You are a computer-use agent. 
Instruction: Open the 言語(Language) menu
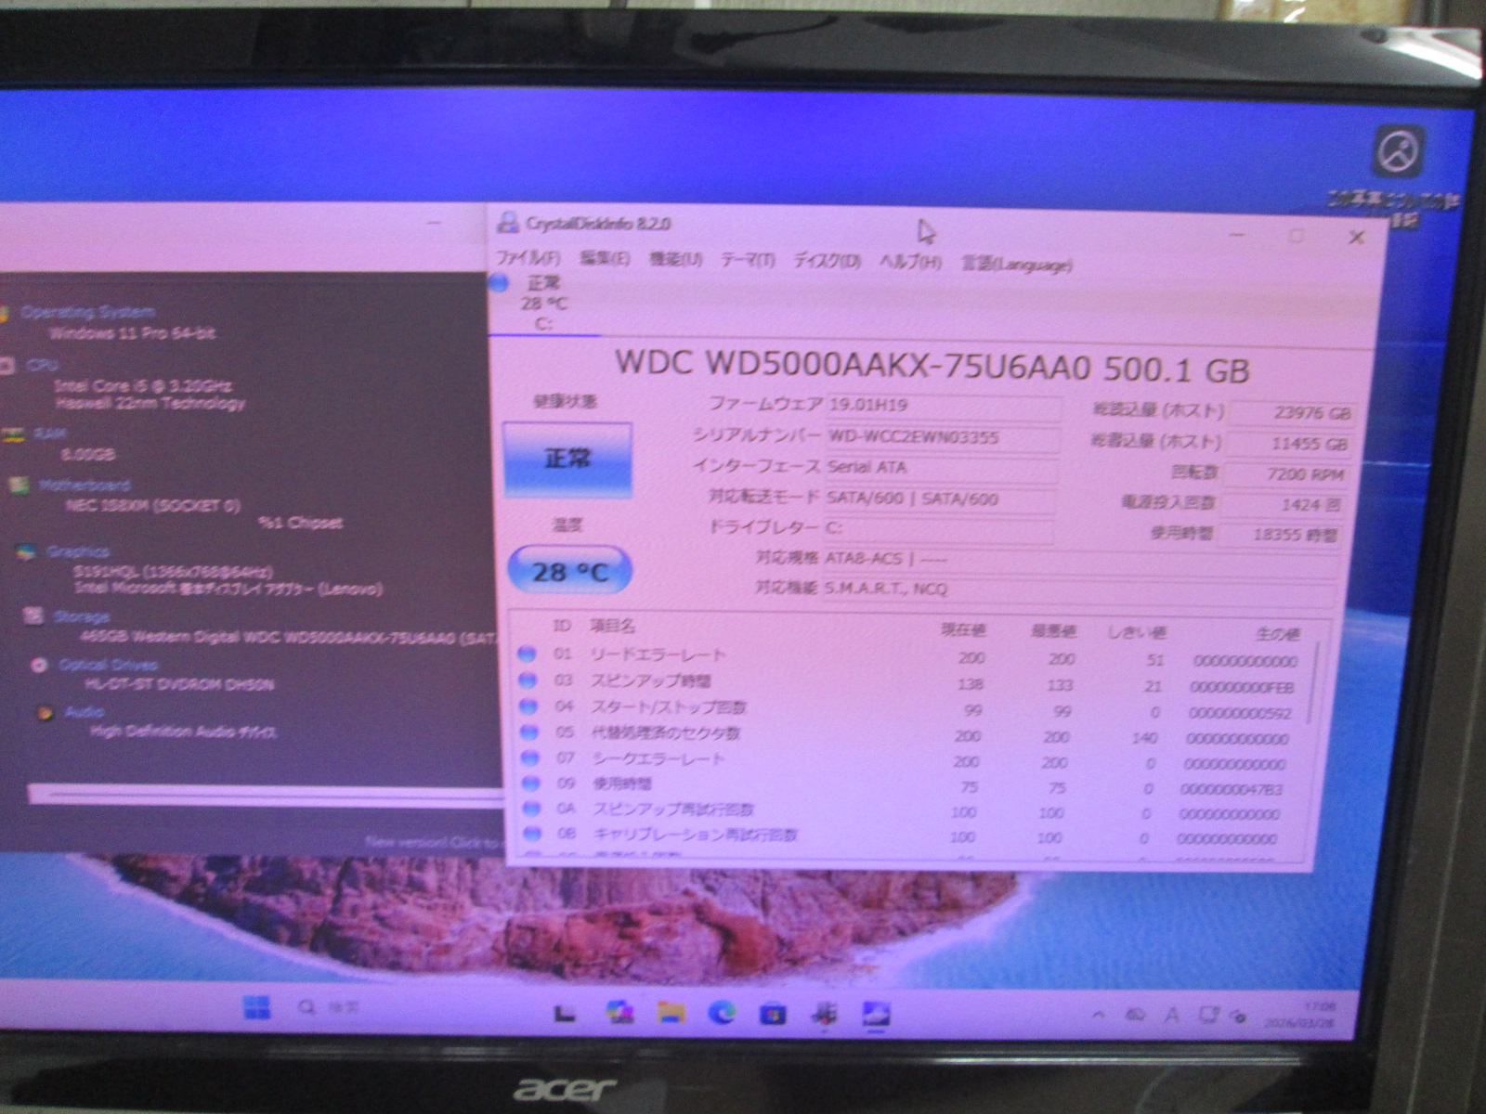point(1016,265)
